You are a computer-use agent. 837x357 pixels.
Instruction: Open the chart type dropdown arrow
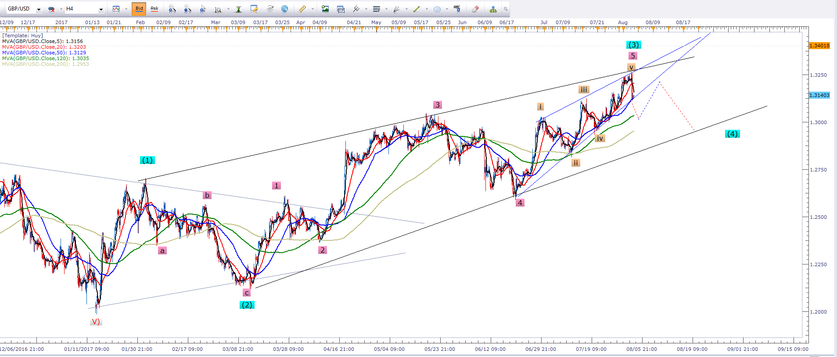pos(126,9)
